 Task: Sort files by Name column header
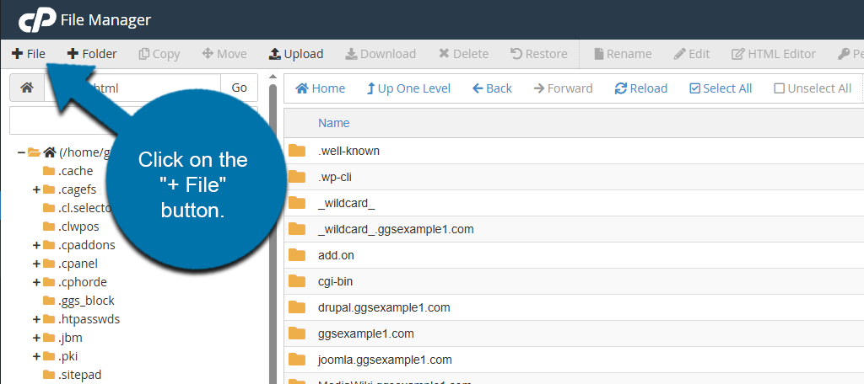[x=333, y=123]
